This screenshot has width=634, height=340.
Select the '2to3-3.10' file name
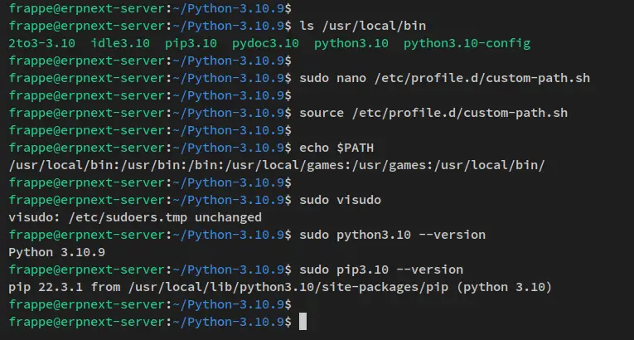pyautogui.click(x=42, y=43)
